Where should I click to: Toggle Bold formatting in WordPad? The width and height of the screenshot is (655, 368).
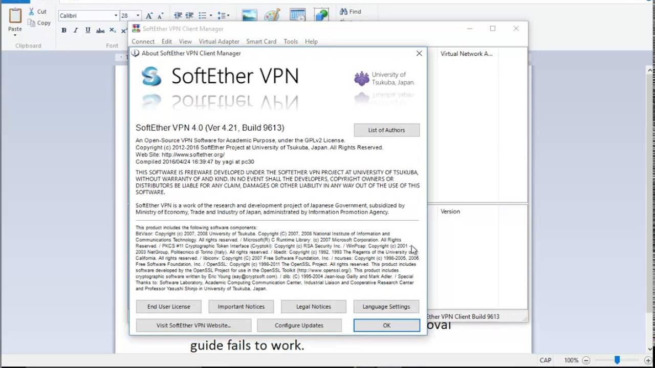[x=64, y=31]
